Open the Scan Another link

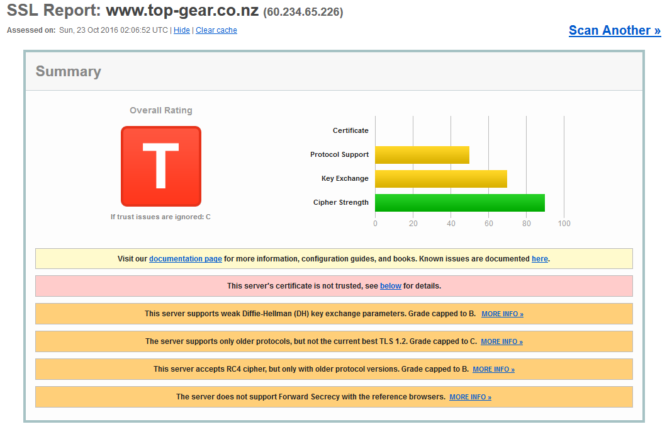tap(615, 30)
